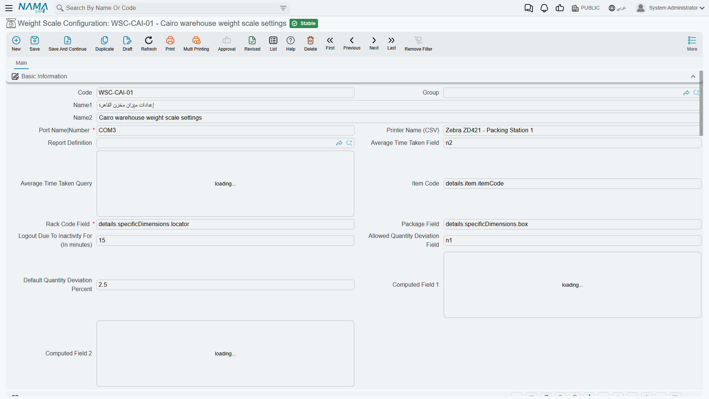Click Remove Filter
This screenshot has height=399, width=709.
[x=418, y=44]
